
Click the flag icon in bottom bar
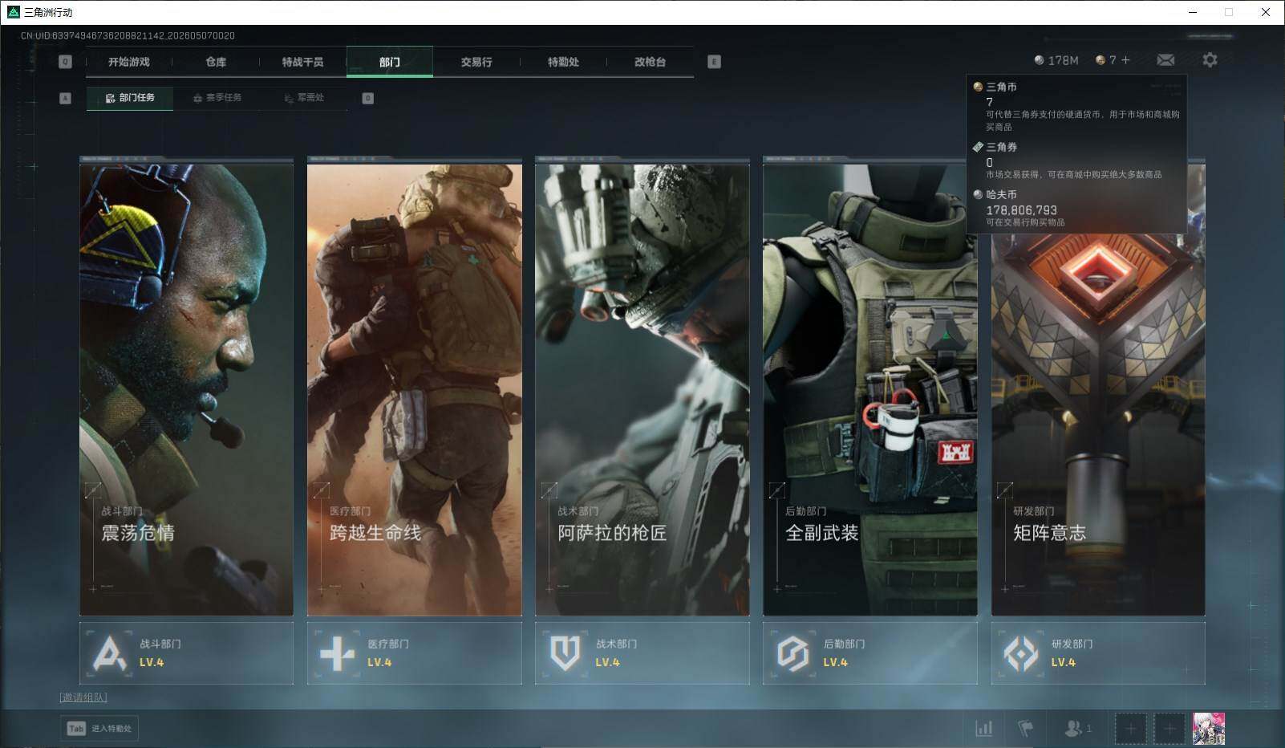1025,728
